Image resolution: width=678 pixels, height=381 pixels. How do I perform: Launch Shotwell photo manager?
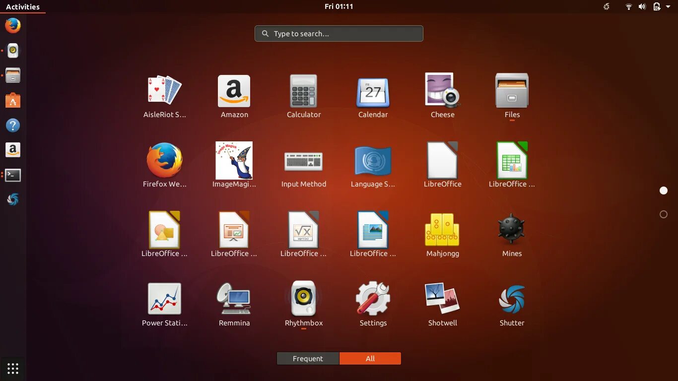(443, 305)
